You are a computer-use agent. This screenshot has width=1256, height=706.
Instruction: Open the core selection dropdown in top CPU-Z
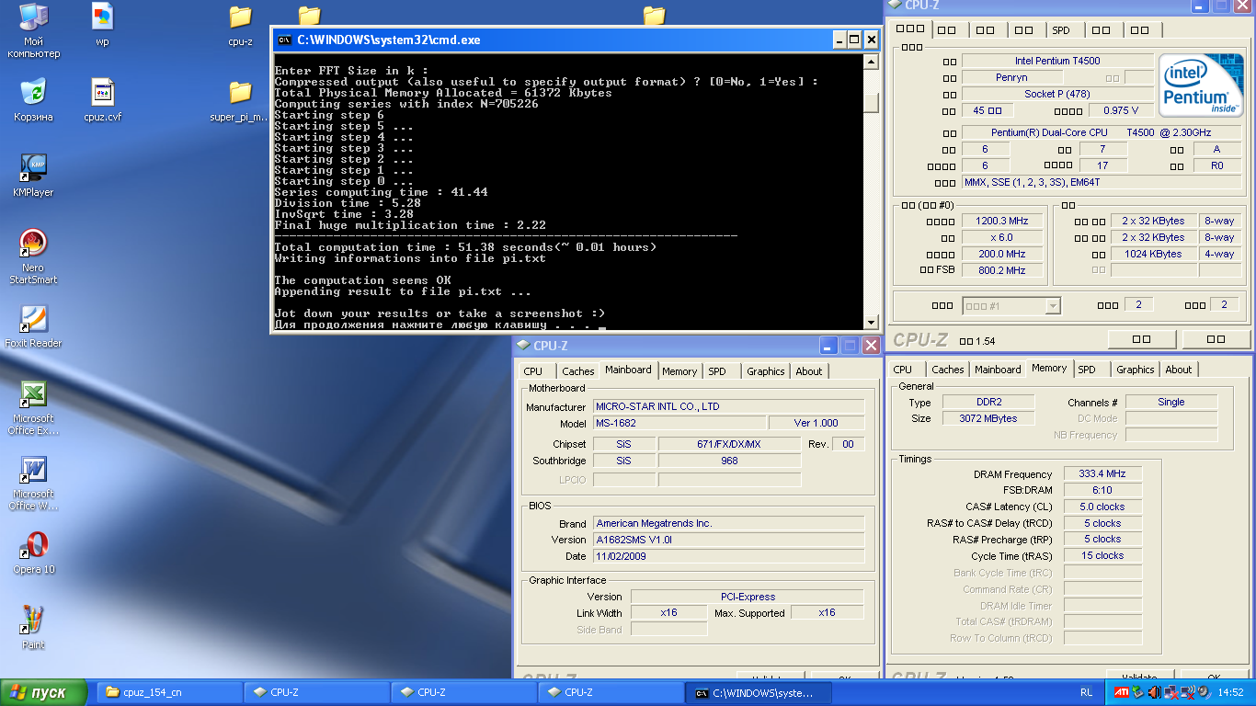click(x=1011, y=305)
